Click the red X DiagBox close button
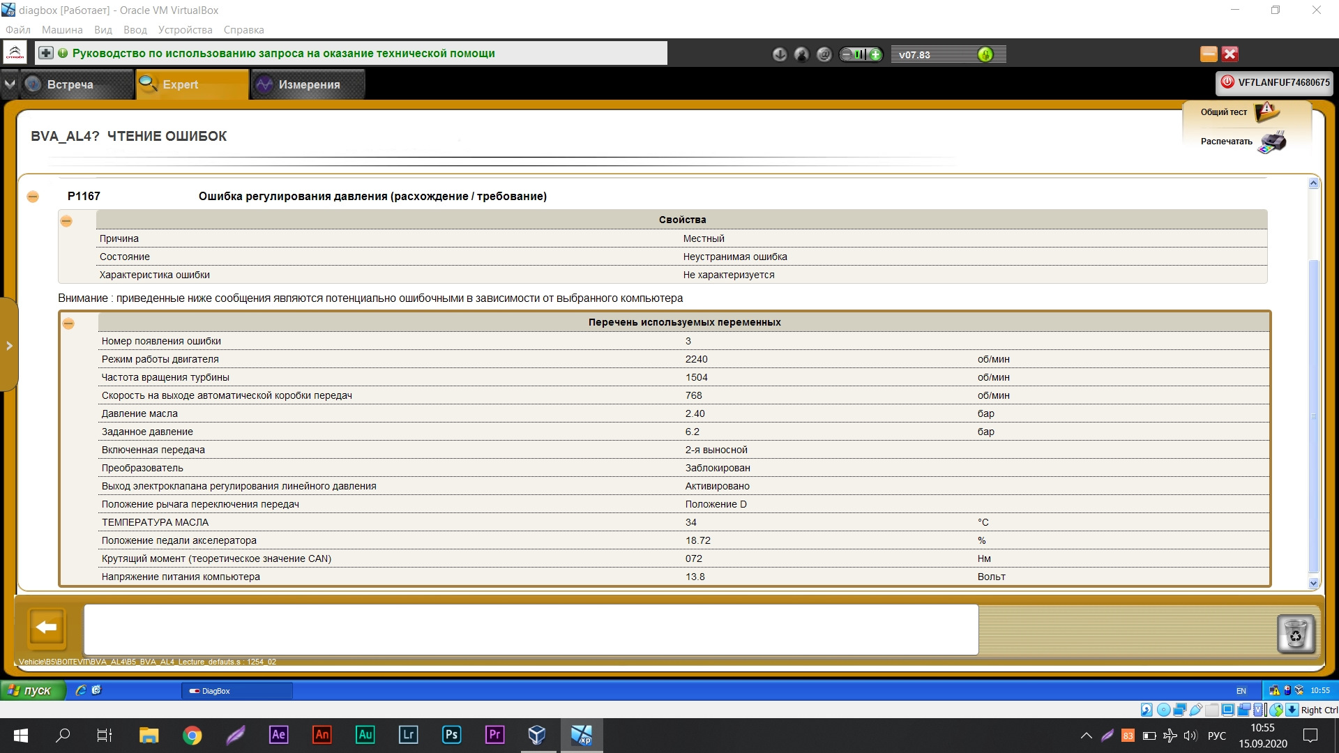1339x753 pixels. [x=1230, y=54]
